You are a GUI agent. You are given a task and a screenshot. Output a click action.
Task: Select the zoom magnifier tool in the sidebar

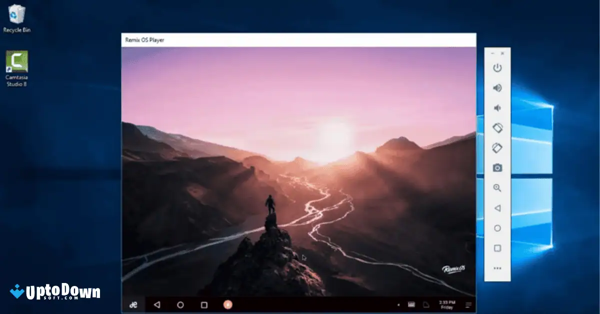click(x=496, y=187)
